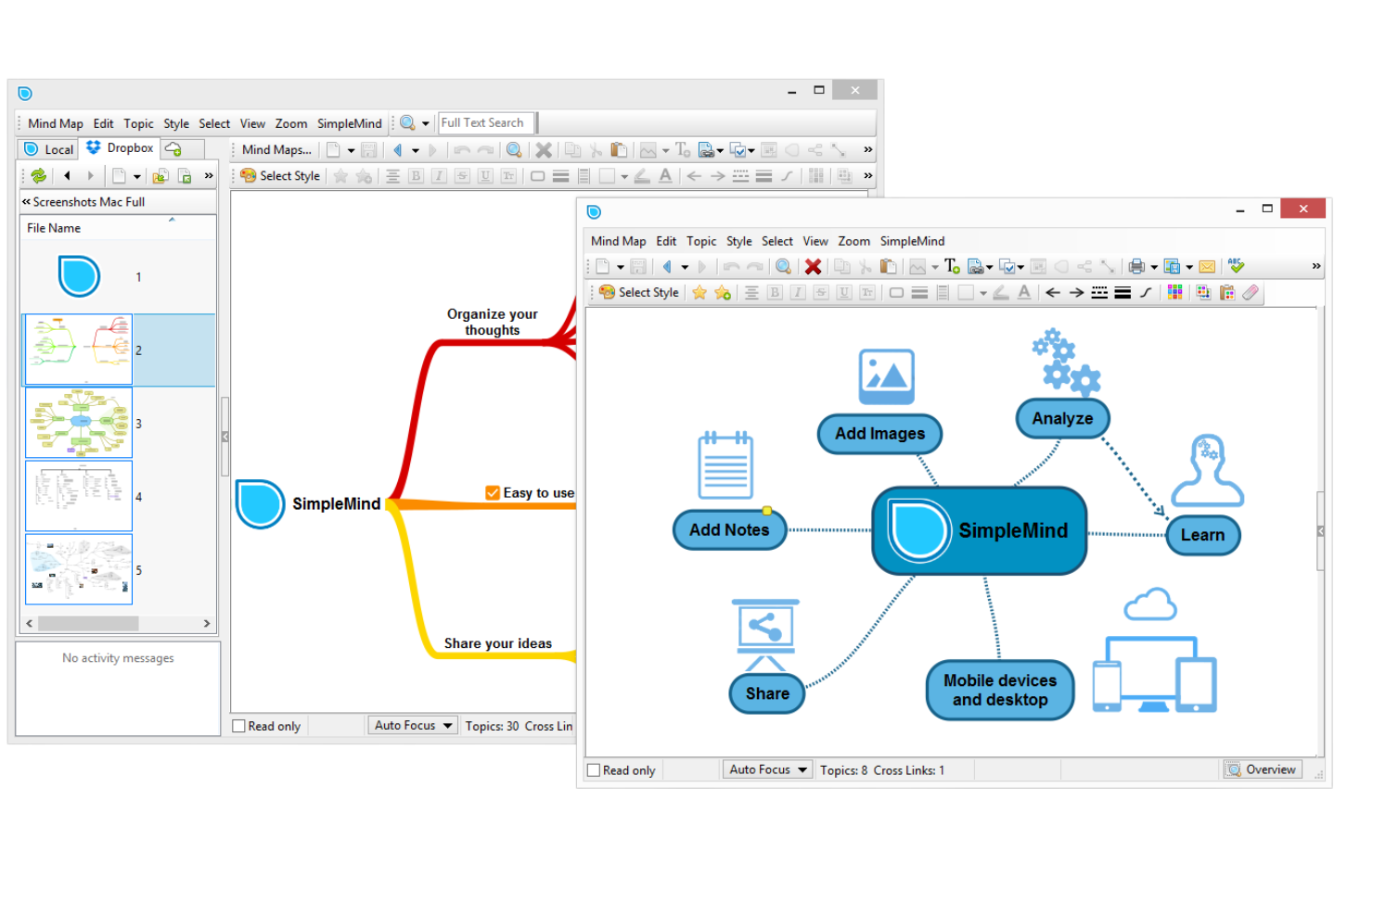Screen dimensions: 1373x915
Task: Click the blue back navigation arrow in front window
Action: (666, 267)
